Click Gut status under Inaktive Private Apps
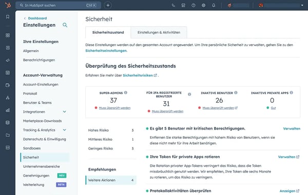The width and height of the screenshot is (308, 195). 273,108
